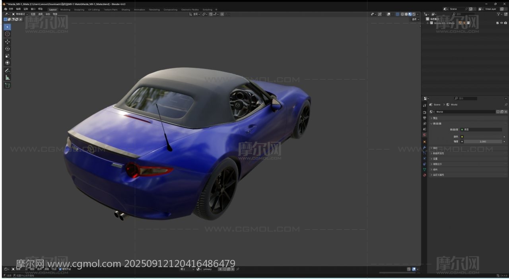Screen dimensions: 509x279
Task: Switch to the Animation workspace tab
Action: [x=140, y=10]
